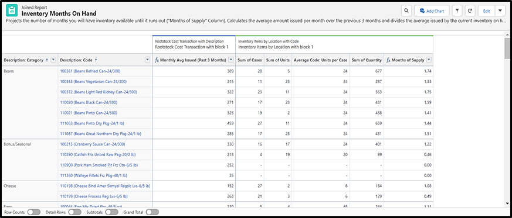This screenshot has width=512, height=218.
Task: Click the scrollbar down arrow
Action: [507, 203]
